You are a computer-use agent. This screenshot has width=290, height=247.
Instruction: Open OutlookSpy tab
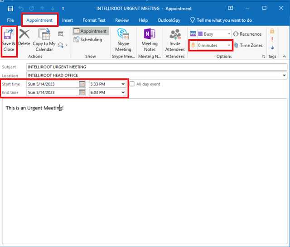pos(169,20)
